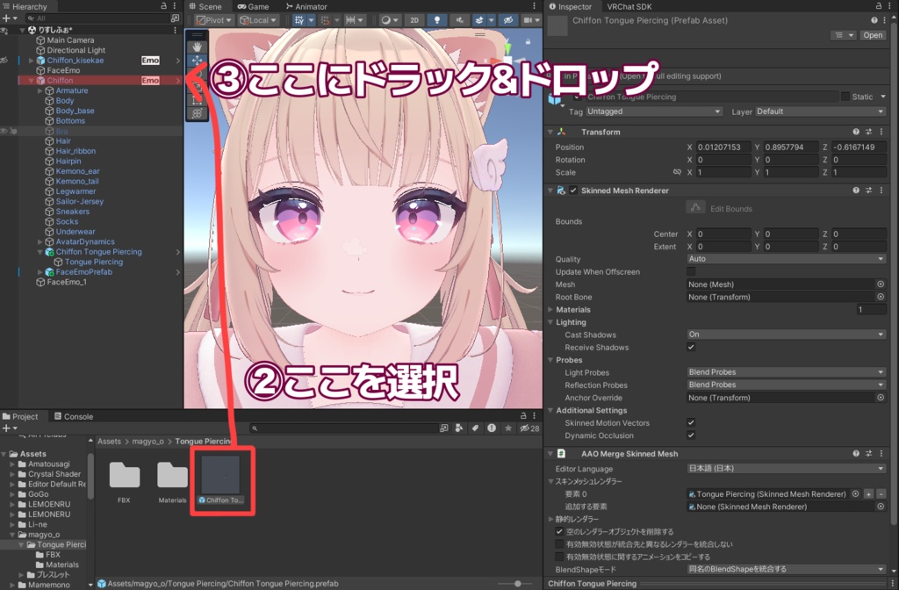Click search by label tag icon

pos(475,428)
